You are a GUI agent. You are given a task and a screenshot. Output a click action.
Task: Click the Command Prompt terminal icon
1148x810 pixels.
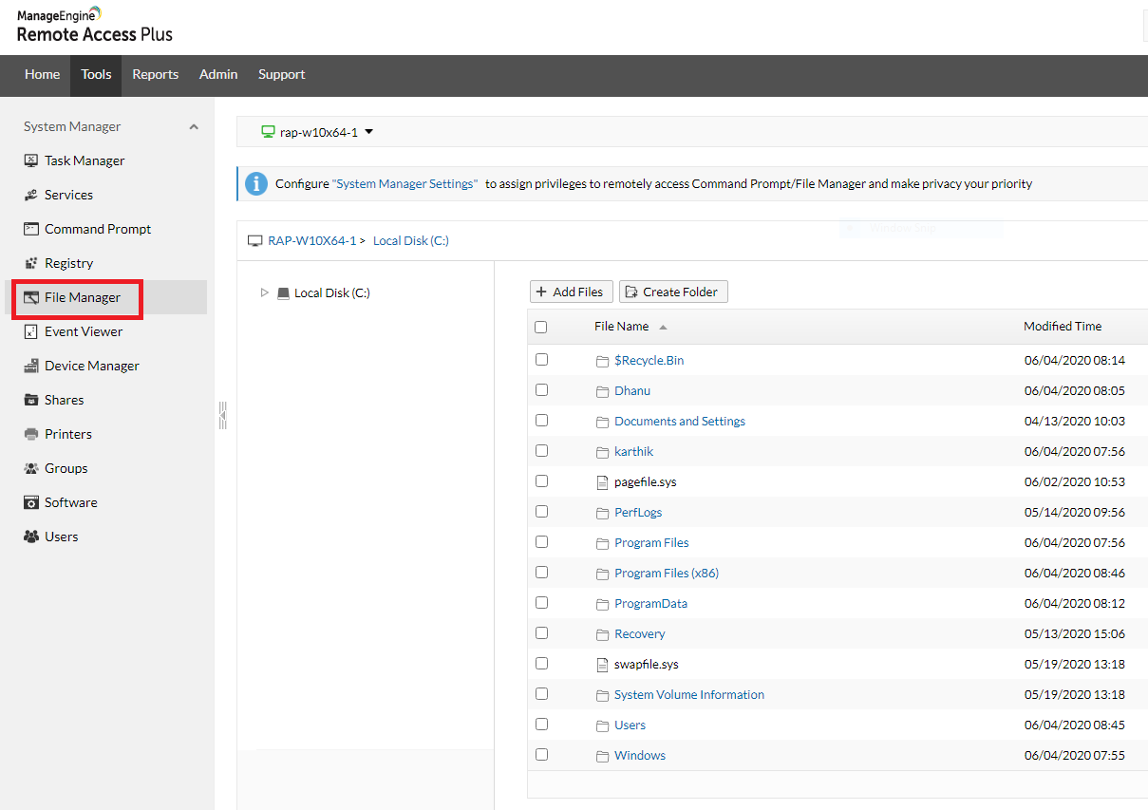(x=30, y=229)
